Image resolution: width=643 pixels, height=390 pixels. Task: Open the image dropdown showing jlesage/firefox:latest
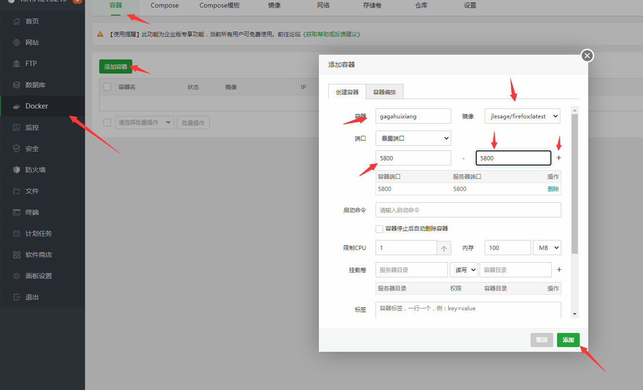click(x=523, y=116)
